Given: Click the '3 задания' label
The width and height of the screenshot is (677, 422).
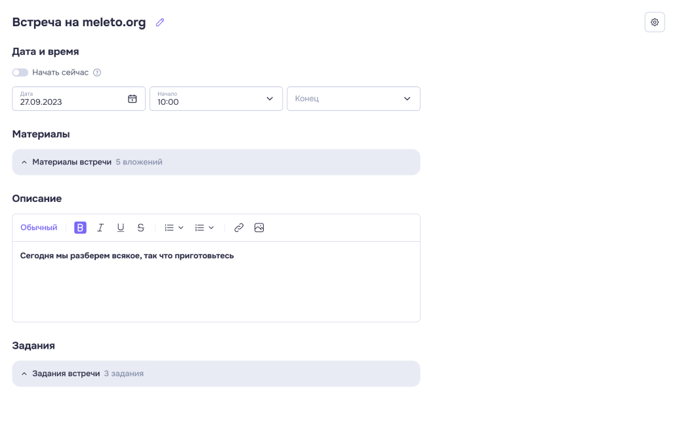Looking at the screenshot, I should [x=124, y=374].
